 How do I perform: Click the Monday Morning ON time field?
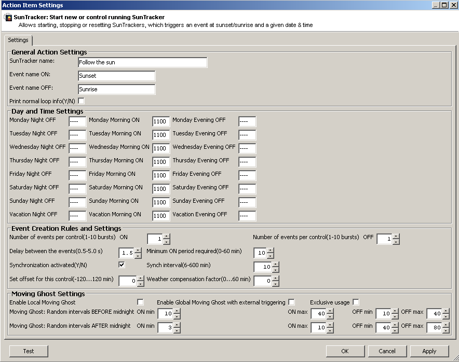point(161,121)
